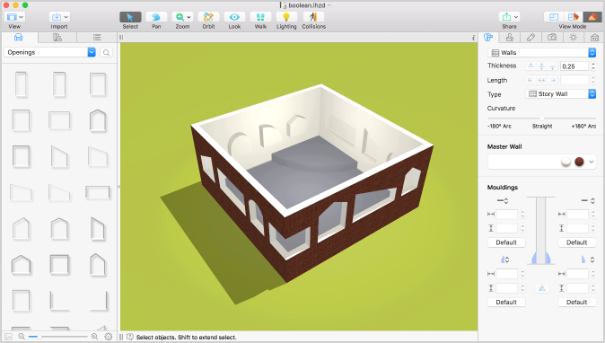
Task: Switch to the project tree list tab
Action: point(97,38)
